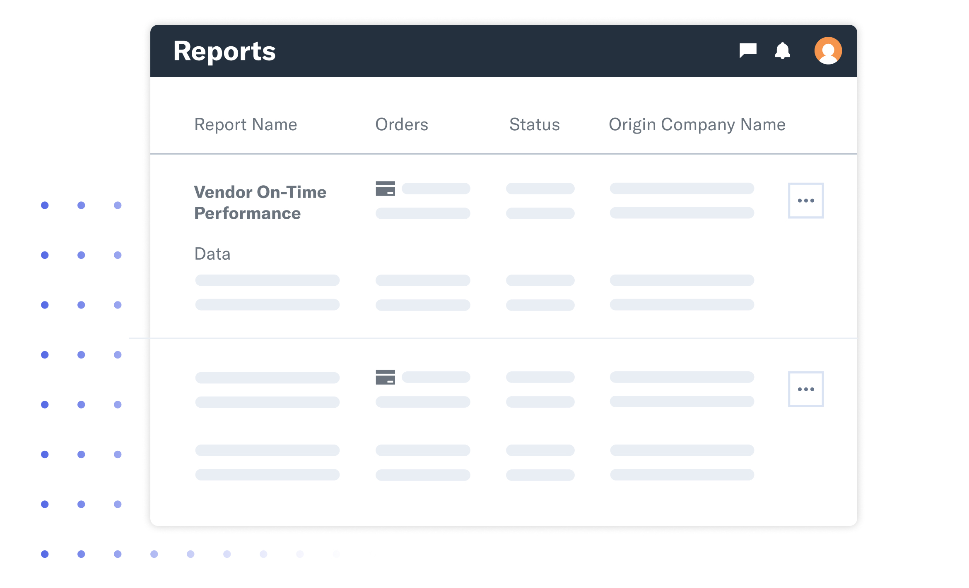The width and height of the screenshot is (969, 588).
Task: Expand the Data section of the first report
Action: [212, 253]
